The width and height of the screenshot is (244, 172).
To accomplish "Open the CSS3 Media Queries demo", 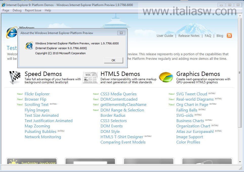I will 118,94.
